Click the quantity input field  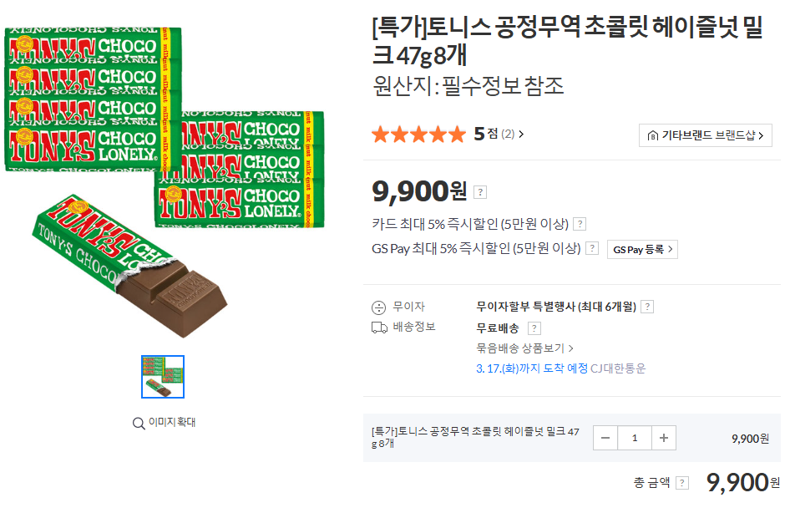click(635, 438)
